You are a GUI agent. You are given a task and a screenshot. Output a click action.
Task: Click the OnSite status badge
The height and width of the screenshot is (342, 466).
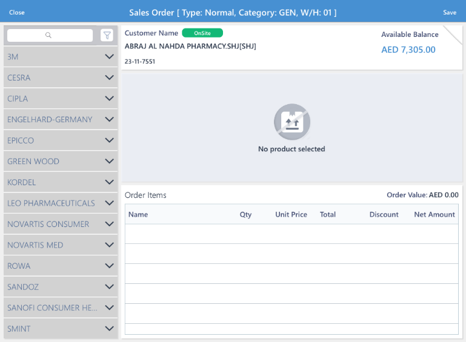[x=202, y=33]
